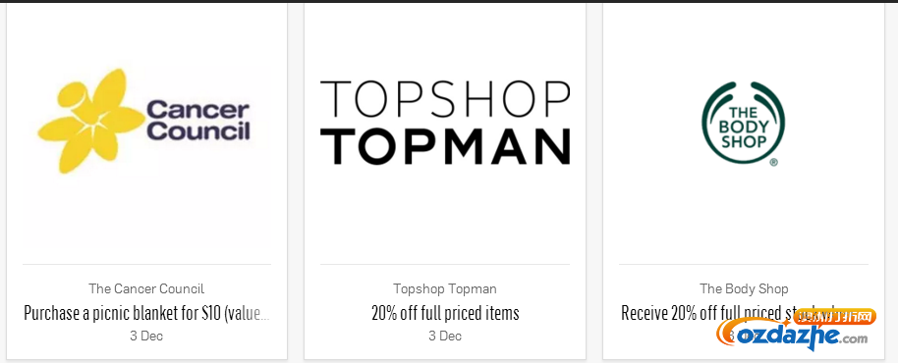Click the ozdazhe.com watermark text
The width and height of the screenshot is (898, 363).
pyautogui.click(x=802, y=337)
